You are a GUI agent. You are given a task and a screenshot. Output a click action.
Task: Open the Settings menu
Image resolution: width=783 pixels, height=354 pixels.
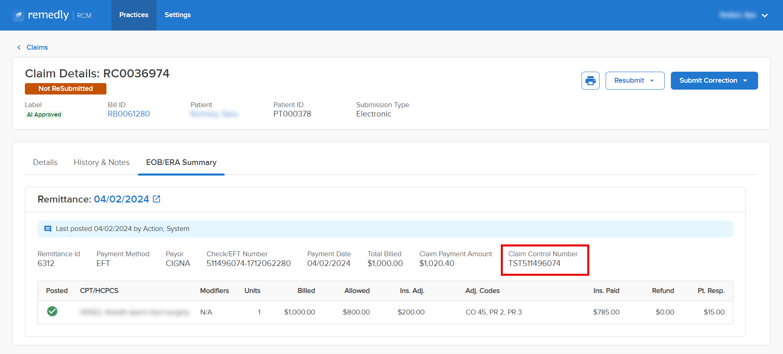[177, 15]
